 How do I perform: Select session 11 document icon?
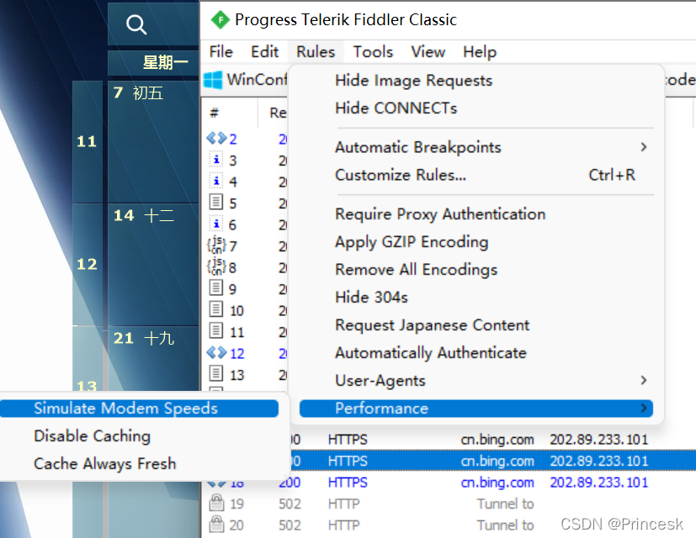pos(216,331)
